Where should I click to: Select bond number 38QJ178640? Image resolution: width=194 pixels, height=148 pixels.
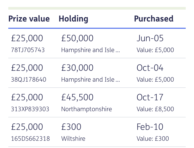pos(28,80)
